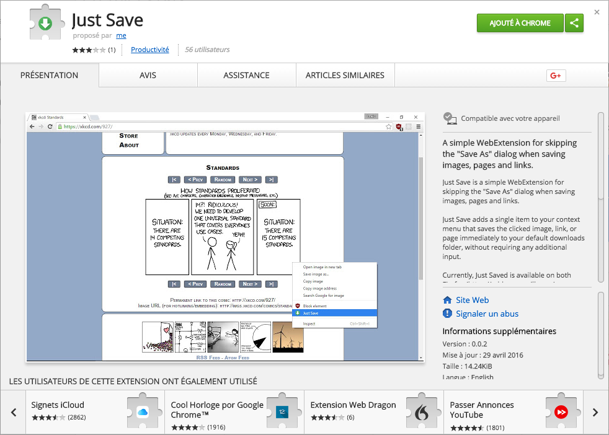Open the Passer Annonces YouTube title

(482, 410)
